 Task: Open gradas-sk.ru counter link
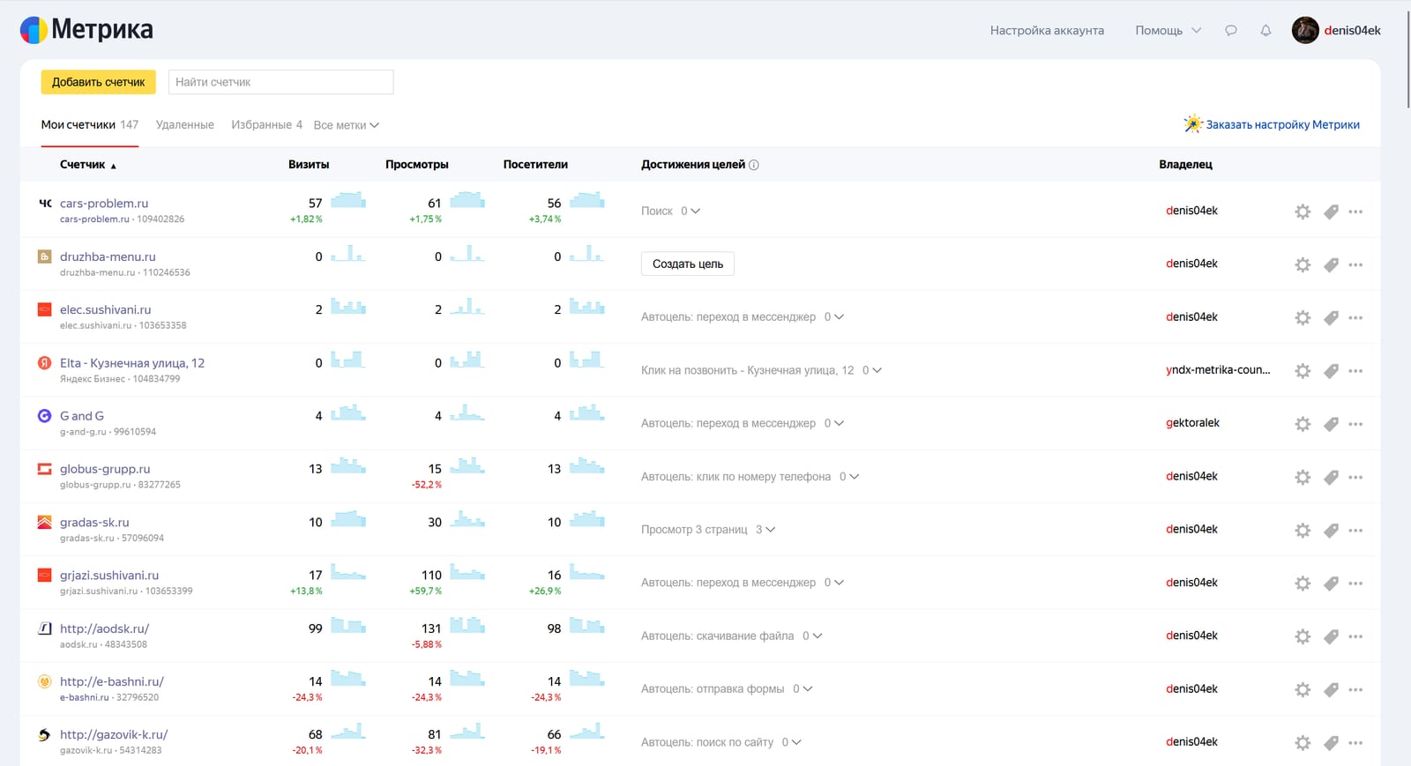(94, 522)
